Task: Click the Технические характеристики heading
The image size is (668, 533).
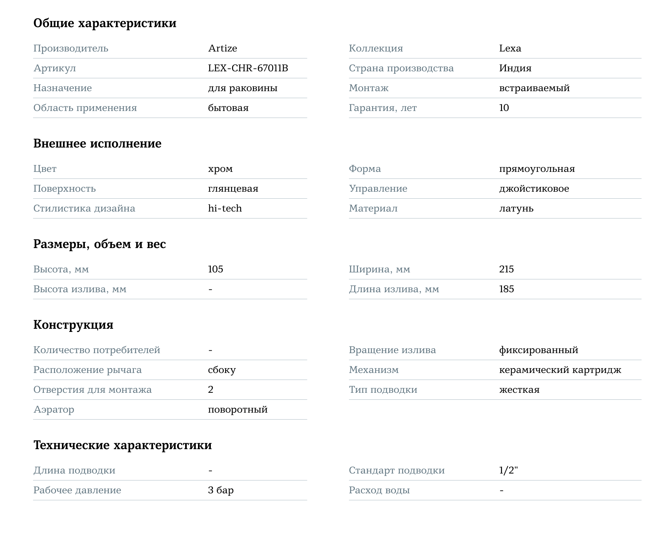Action: pyautogui.click(x=122, y=445)
